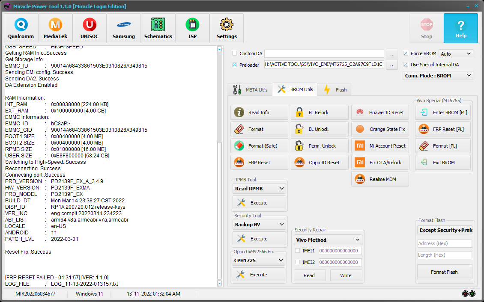The width and height of the screenshot is (484, 302).
Task: Click the Security Repair Write button
Action: (x=346, y=275)
